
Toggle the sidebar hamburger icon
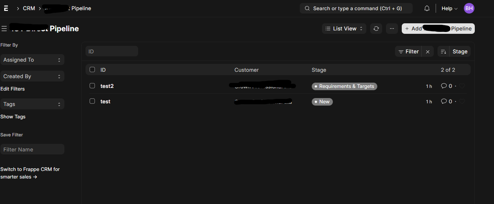4,29
